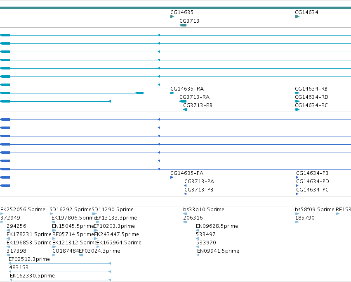Select the 372949 EST label
Image resolution: width=351 pixels, height=282 pixels.
10,218
